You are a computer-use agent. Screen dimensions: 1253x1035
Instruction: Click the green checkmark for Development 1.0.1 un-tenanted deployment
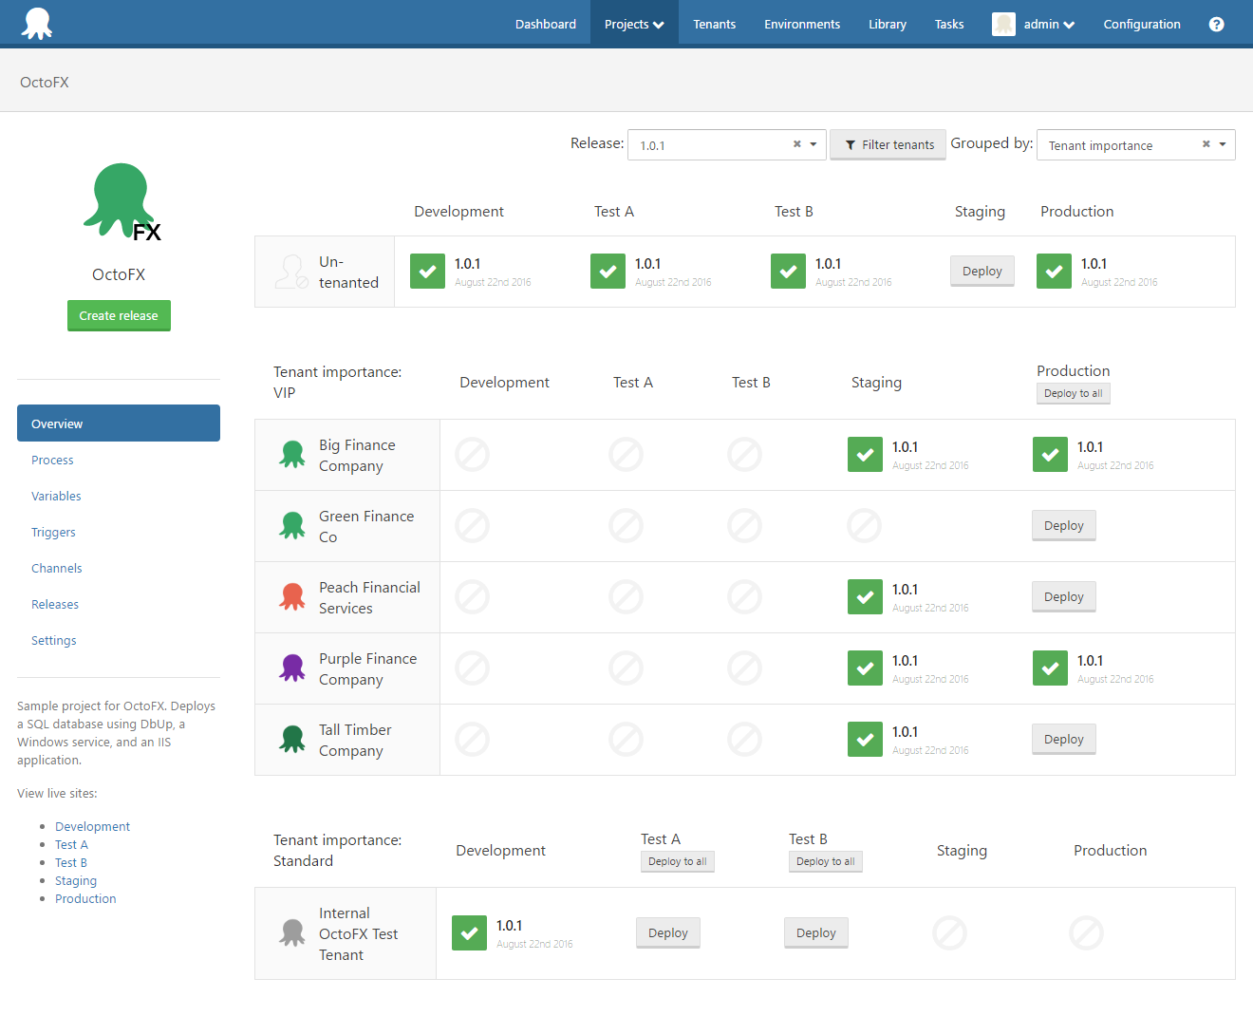[427, 271]
